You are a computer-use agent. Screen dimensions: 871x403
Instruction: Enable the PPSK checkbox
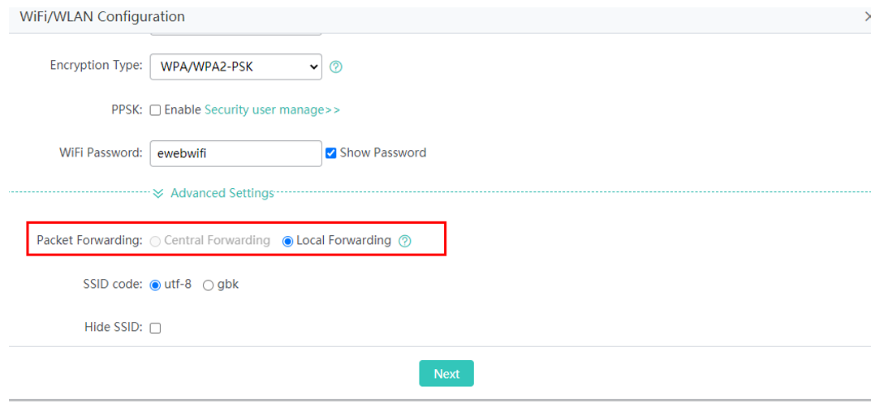[156, 110]
